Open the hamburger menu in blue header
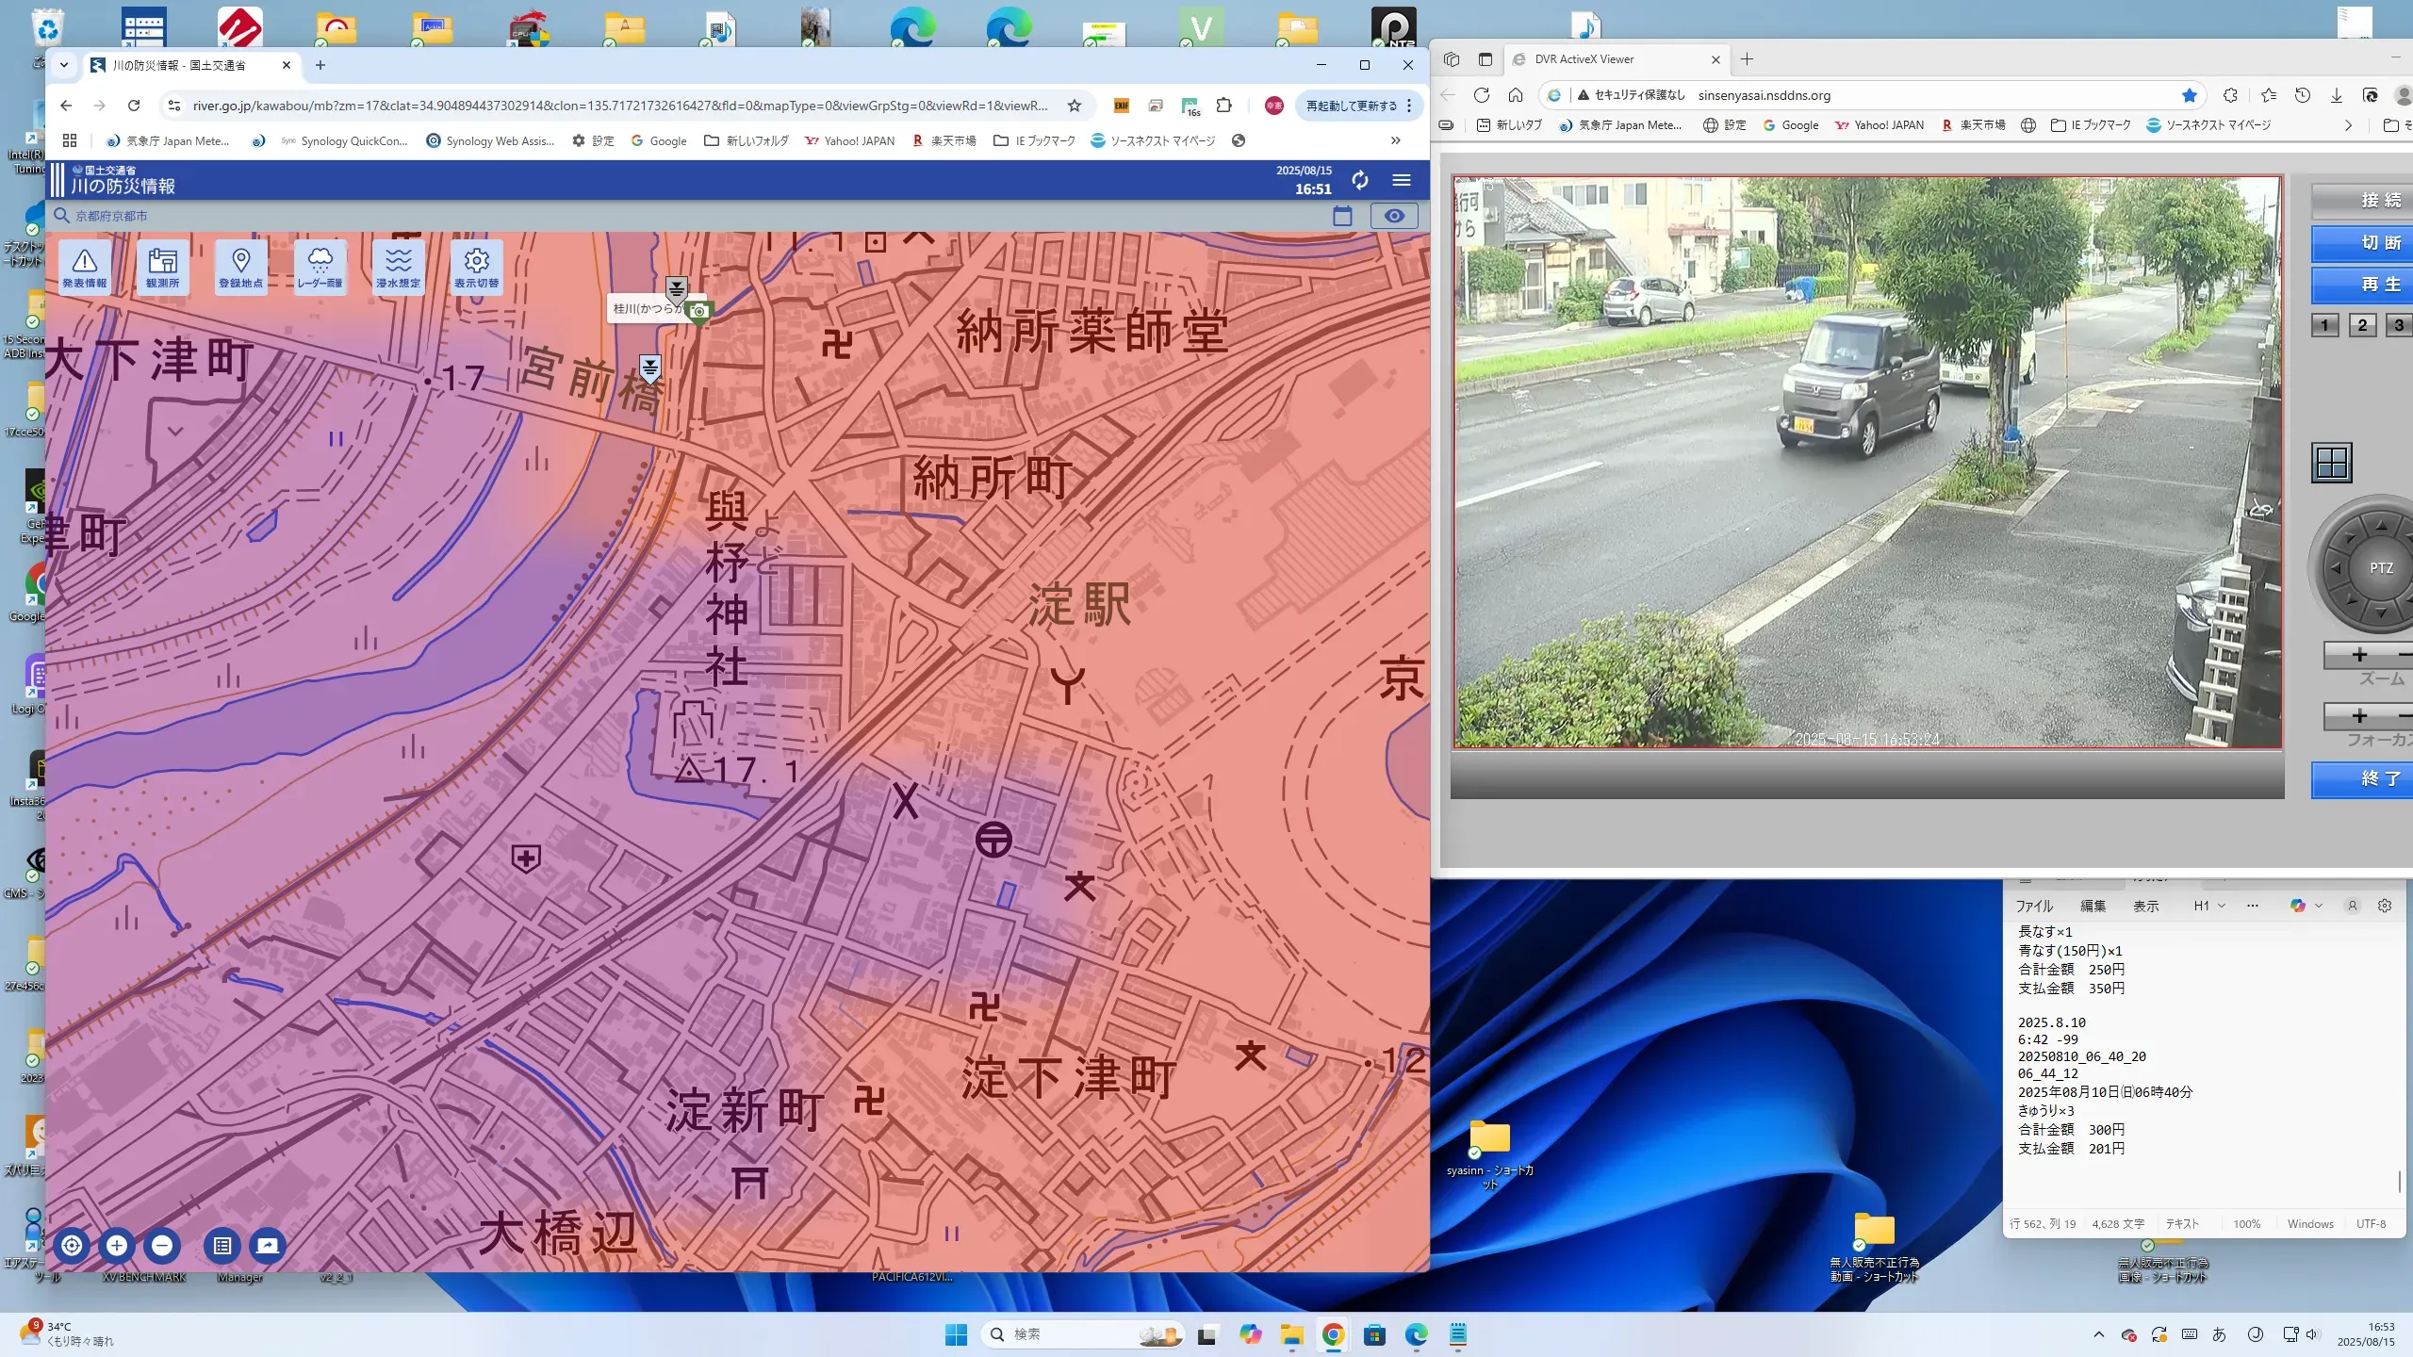This screenshot has width=2413, height=1357. click(1402, 180)
